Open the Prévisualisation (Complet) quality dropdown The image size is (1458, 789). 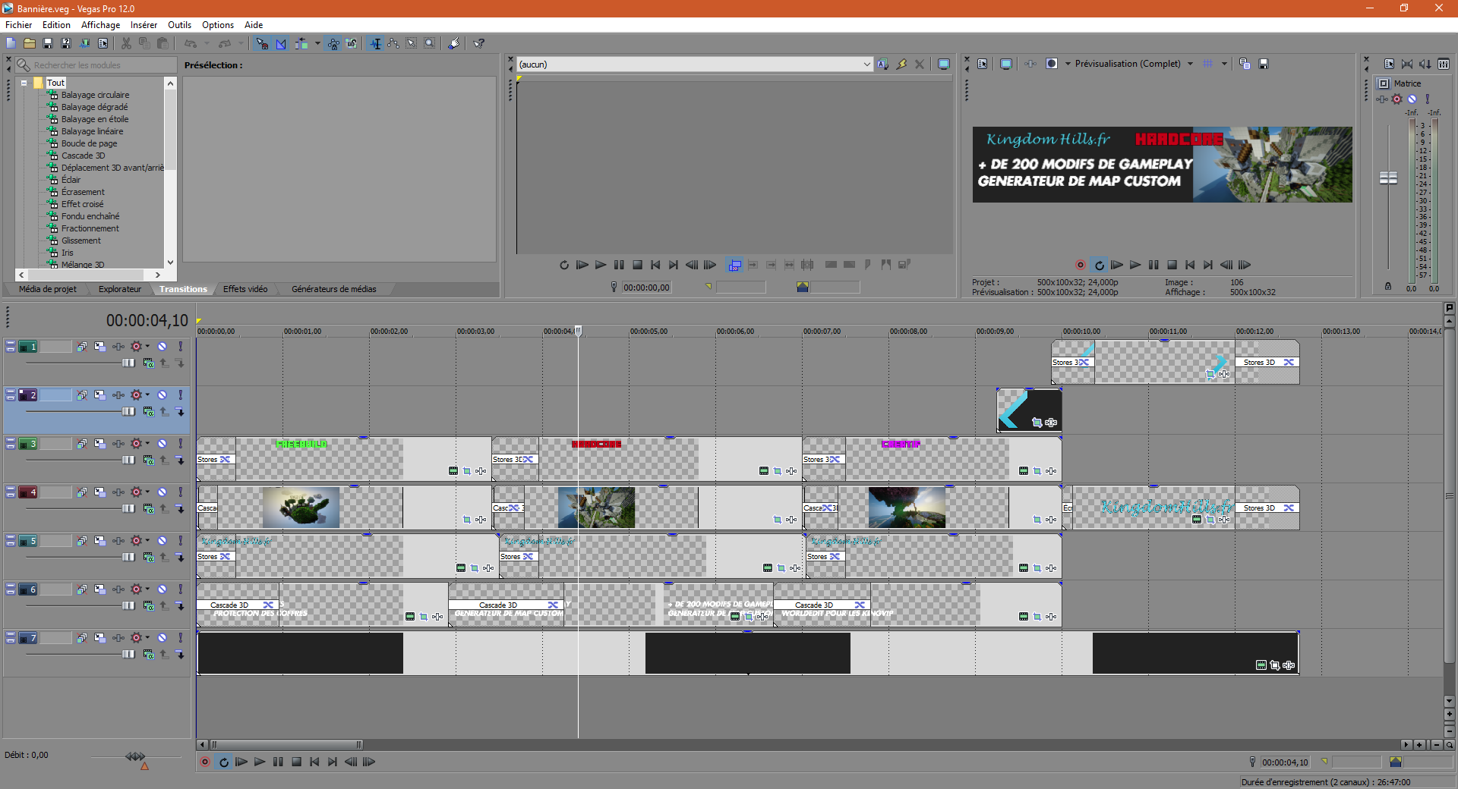(1190, 64)
